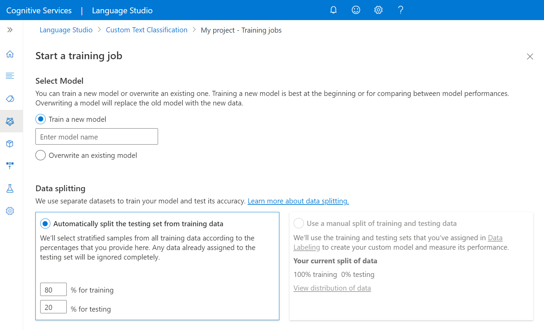Go to Language Studio breadcrumb
The height and width of the screenshot is (330, 544).
click(x=66, y=30)
